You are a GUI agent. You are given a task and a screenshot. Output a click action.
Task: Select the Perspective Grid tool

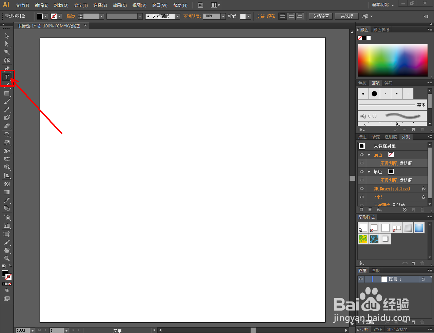coord(6,176)
